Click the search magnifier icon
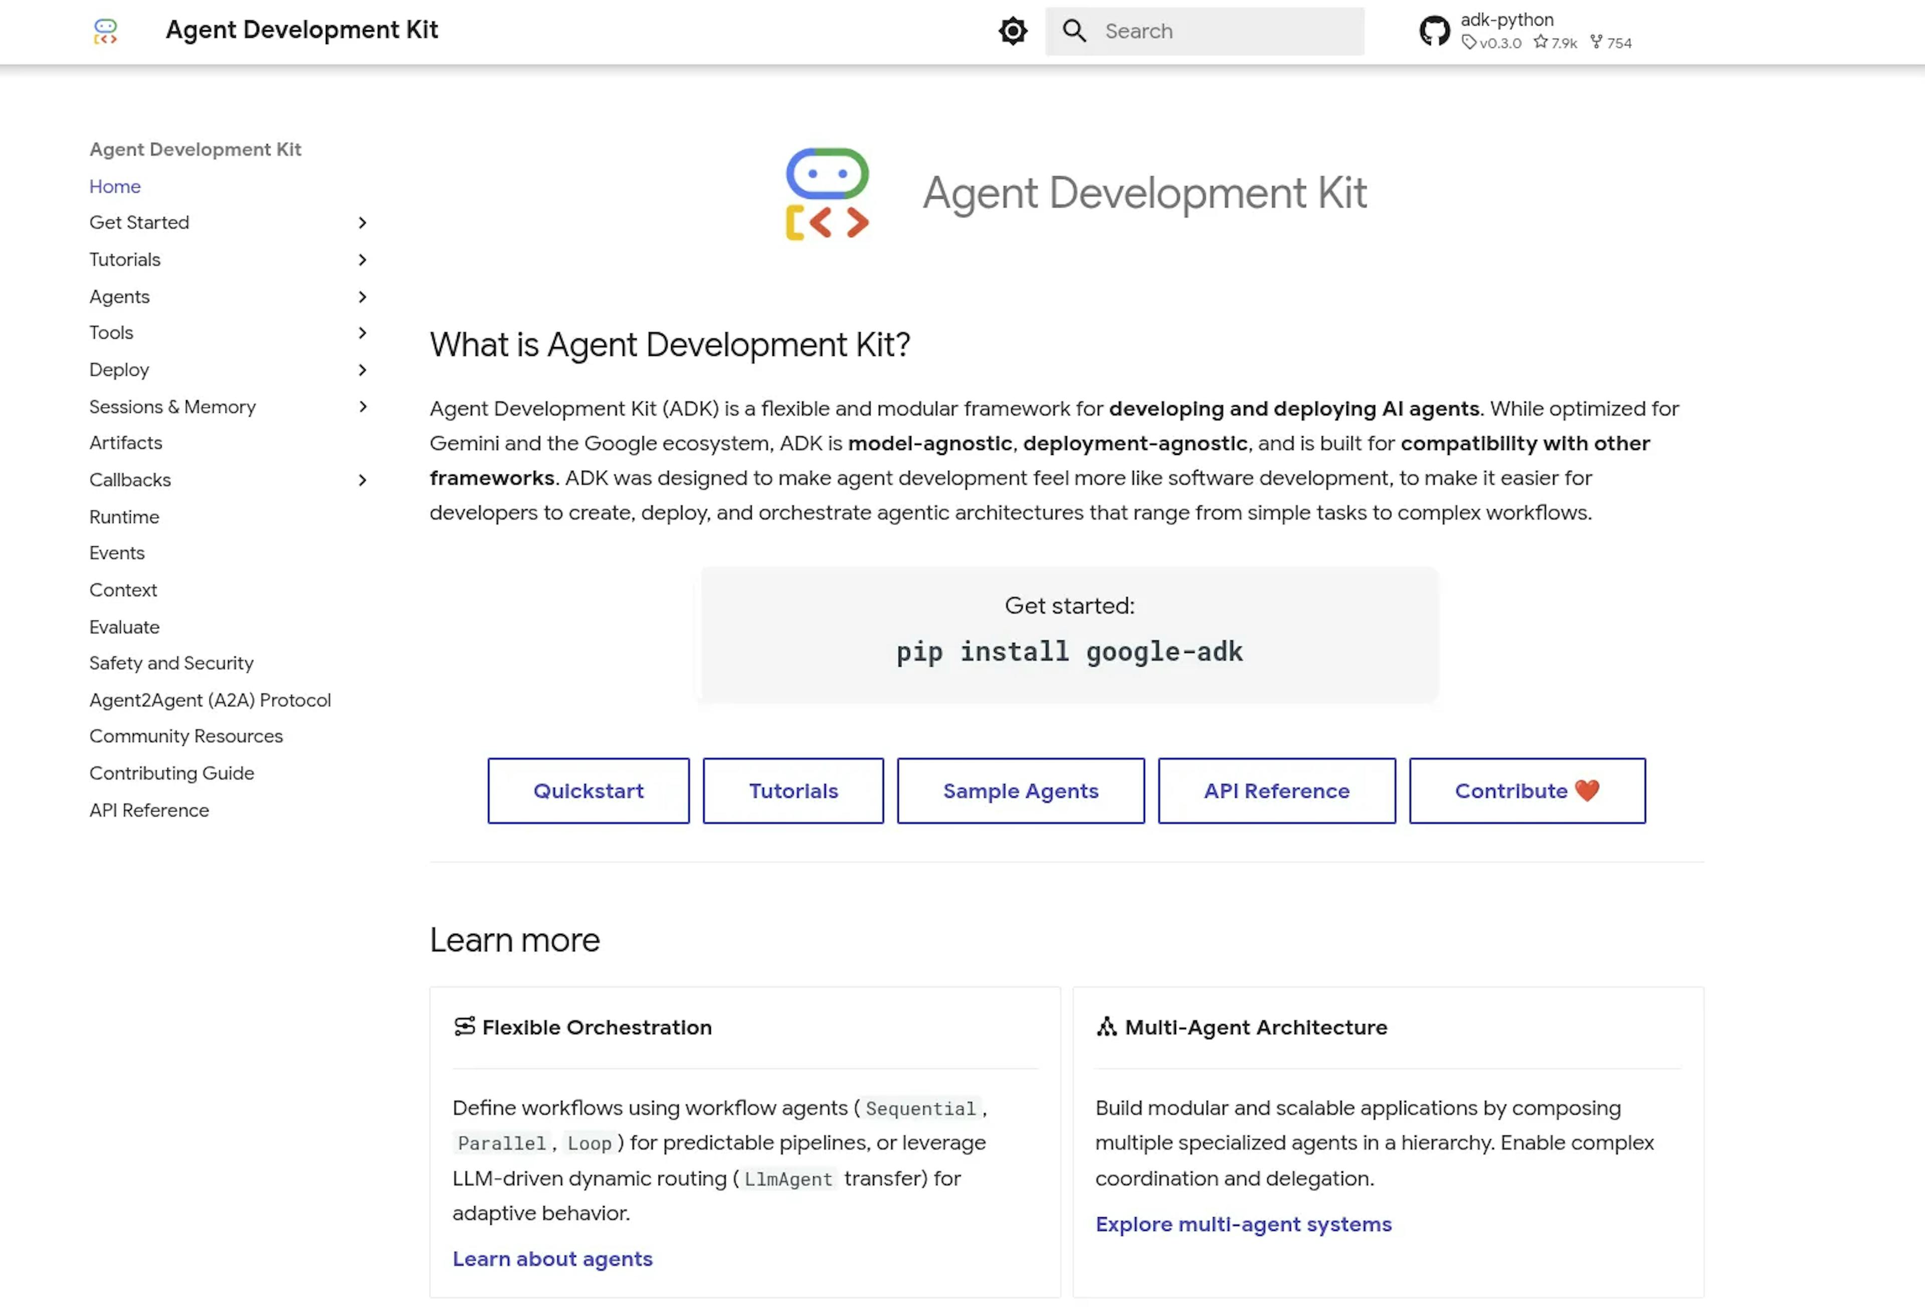 [1074, 32]
